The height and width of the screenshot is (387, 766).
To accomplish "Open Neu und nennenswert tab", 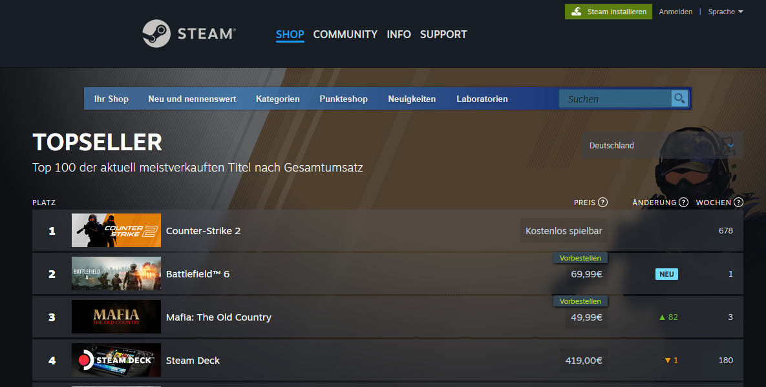I will coord(192,99).
